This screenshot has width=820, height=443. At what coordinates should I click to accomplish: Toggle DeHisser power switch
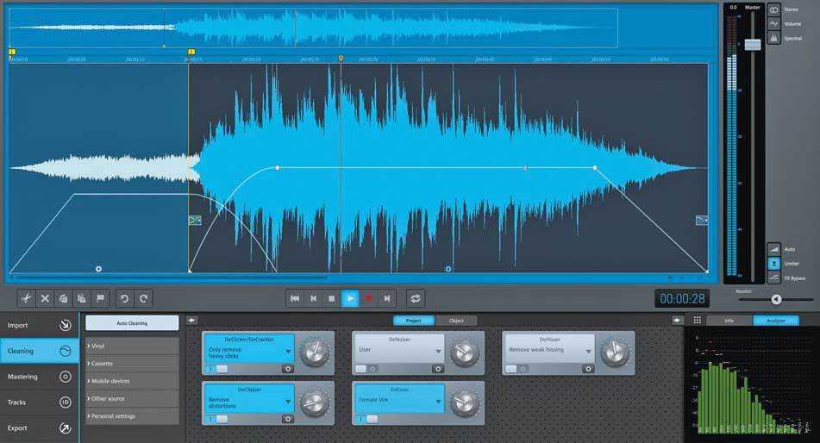point(516,369)
